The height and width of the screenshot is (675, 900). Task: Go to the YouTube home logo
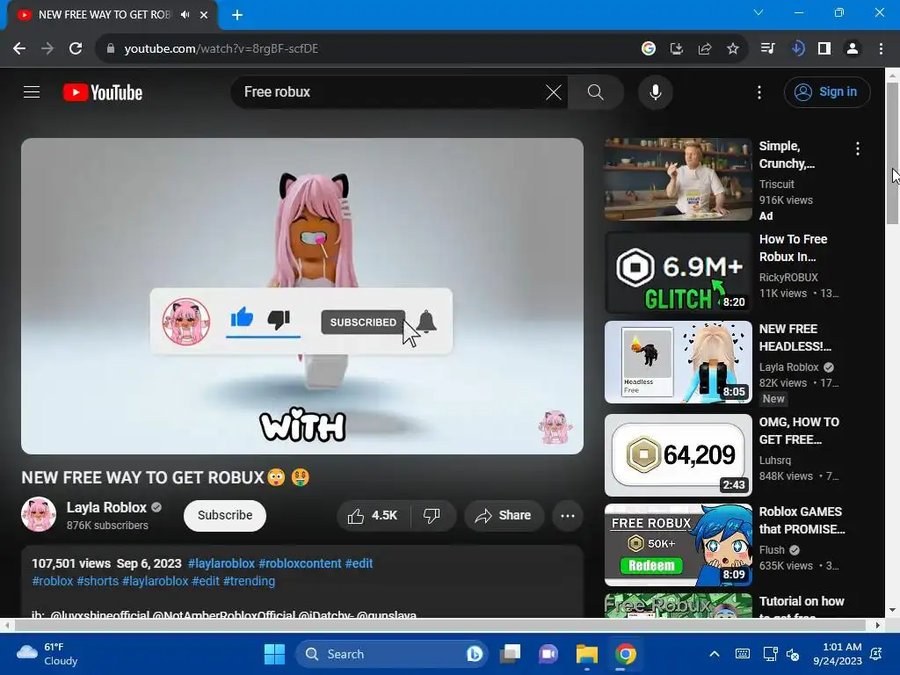(x=103, y=92)
